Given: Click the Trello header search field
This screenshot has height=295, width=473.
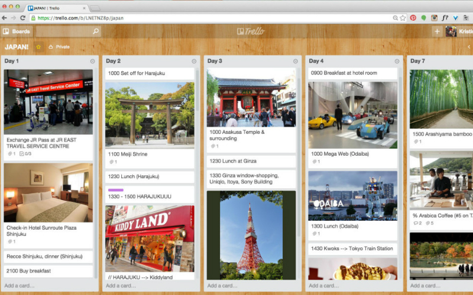Looking at the screenshot, I should coord(67,31).
